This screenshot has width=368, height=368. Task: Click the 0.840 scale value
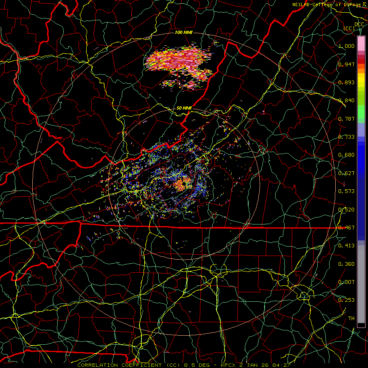click(x=346, y=101)
